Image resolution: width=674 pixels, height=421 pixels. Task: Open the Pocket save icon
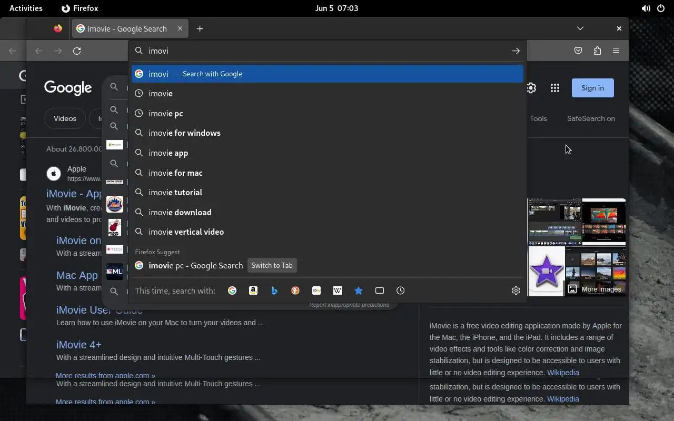pos(578,51)
